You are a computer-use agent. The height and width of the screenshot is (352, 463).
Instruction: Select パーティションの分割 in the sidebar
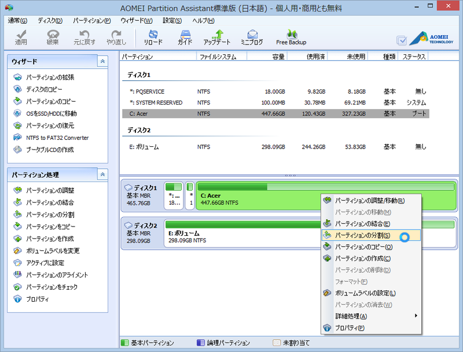[x=44, y=214]
